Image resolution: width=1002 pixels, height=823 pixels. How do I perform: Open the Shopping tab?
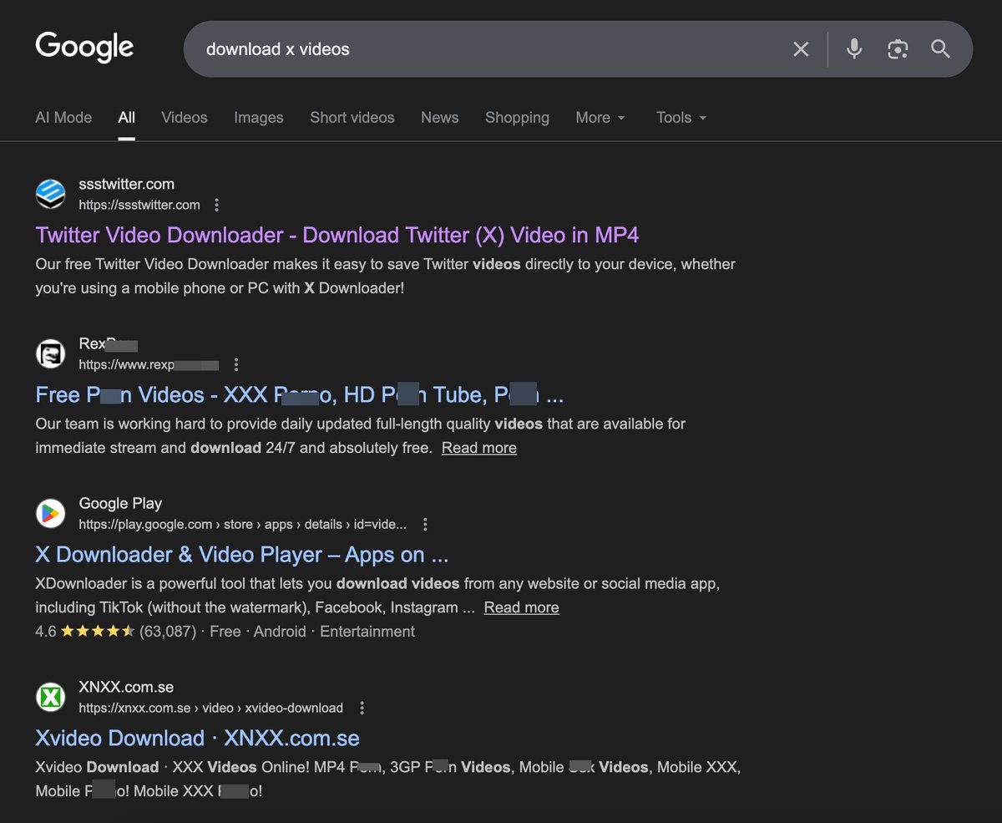[517, 118]
